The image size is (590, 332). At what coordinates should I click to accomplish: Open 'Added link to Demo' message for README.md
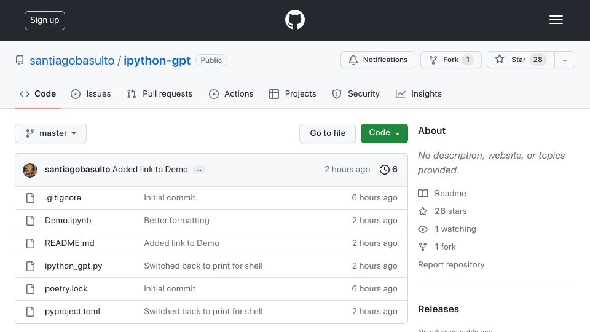click(x=182, y=243)
